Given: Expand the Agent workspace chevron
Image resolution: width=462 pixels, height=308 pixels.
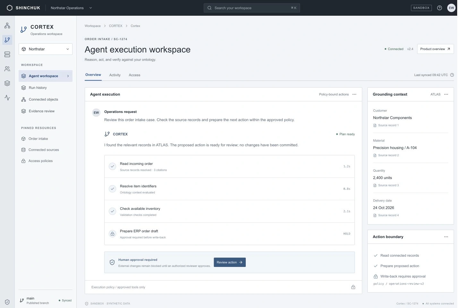Looking at the screenshot, I should (x=68, y=76).
